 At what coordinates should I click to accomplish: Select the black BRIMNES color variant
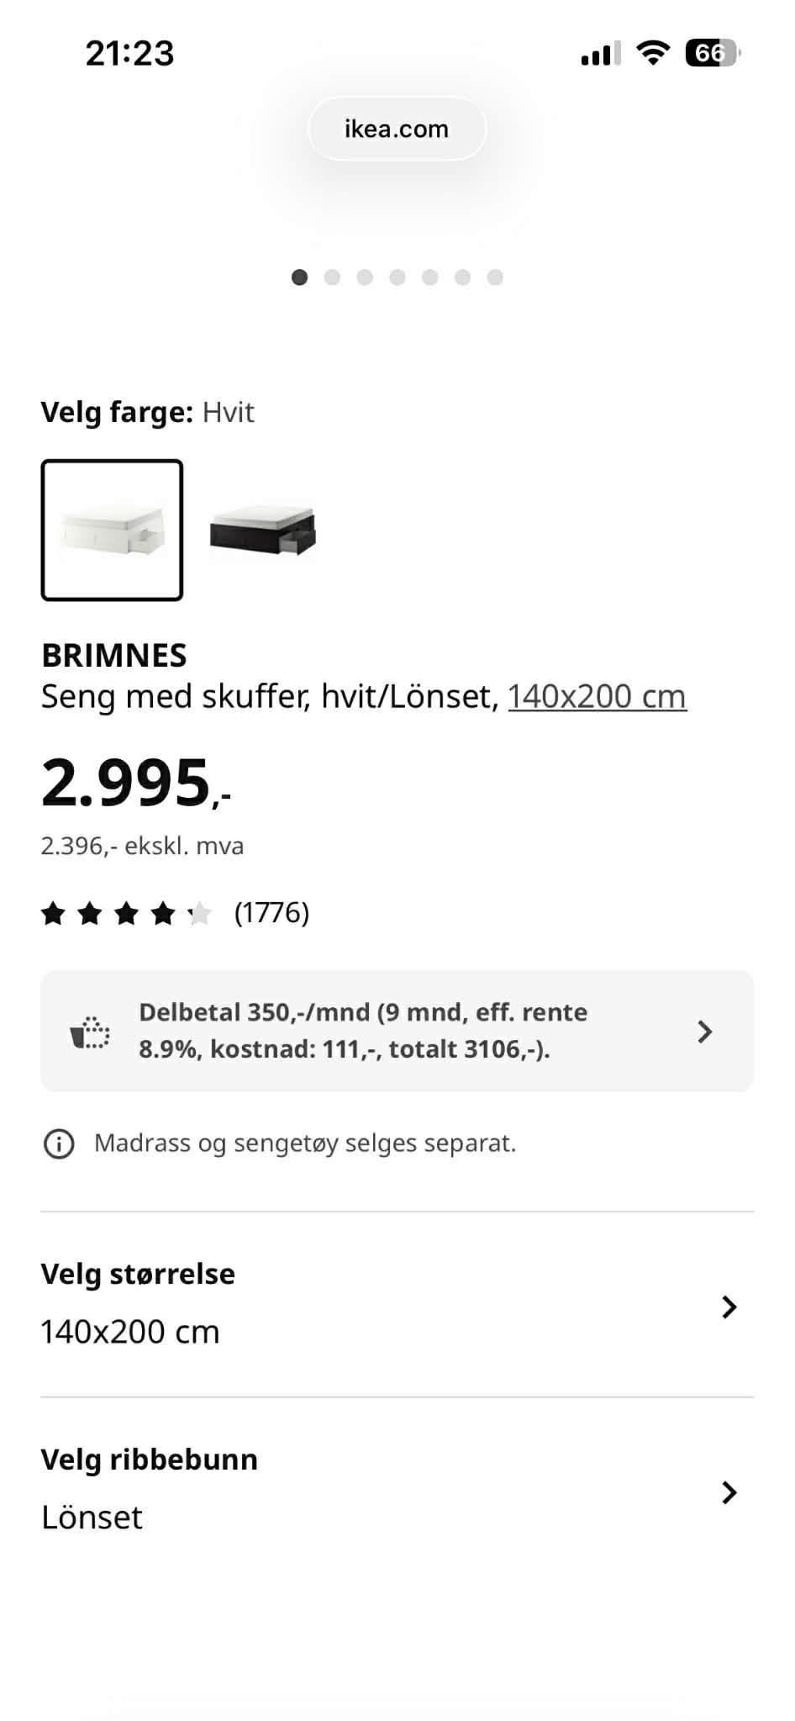pos(262,530)
